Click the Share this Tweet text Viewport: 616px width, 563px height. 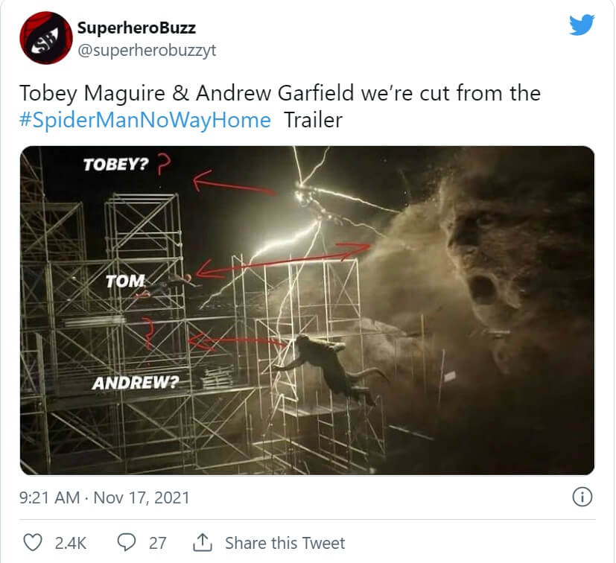(285, 543)
